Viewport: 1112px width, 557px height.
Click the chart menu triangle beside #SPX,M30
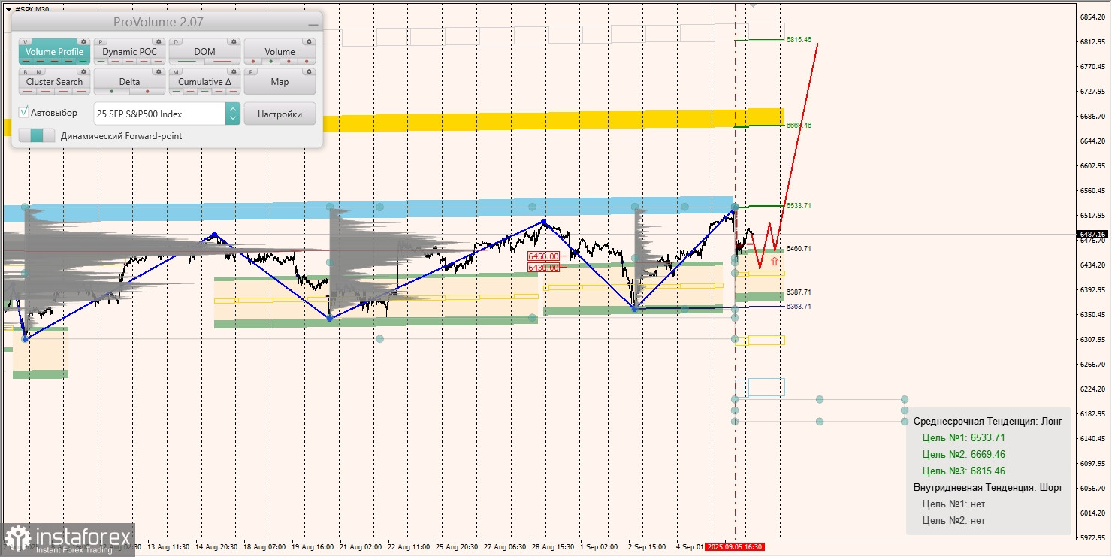[x=8, y=9]
